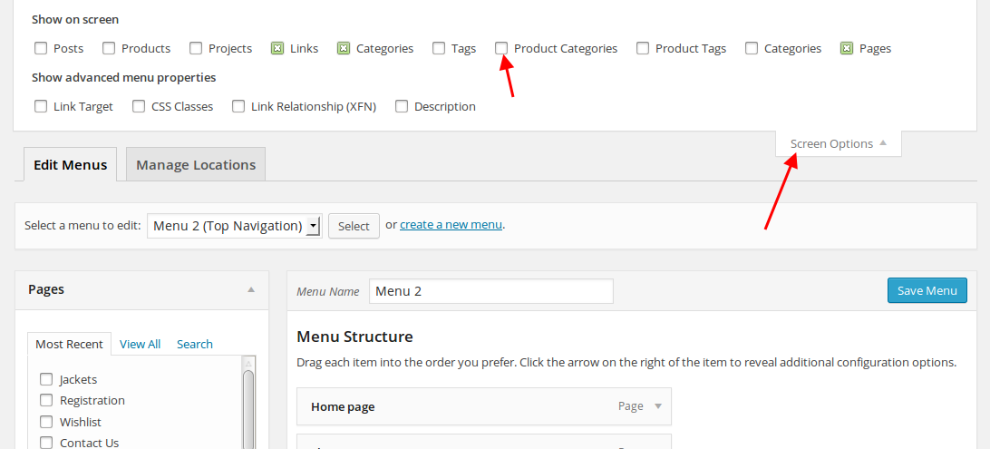The image size is (990, 449).
Task: Tick the Registration page checkbox
Action: (x=46, y=400)
